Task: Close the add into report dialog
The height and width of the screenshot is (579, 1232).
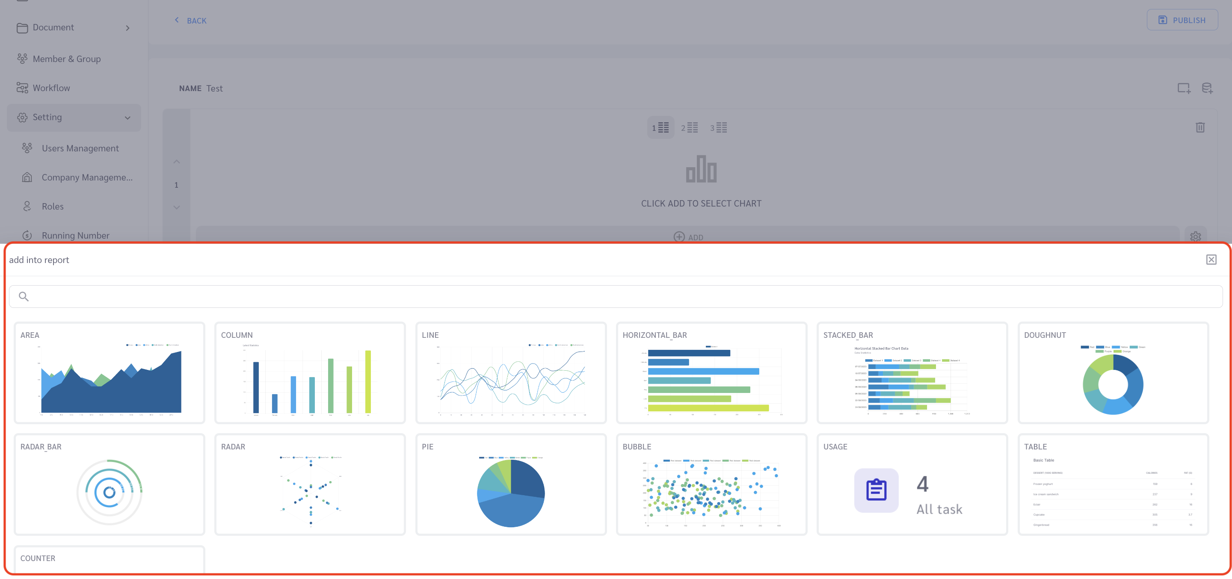Action: [x=1211, y=260]
